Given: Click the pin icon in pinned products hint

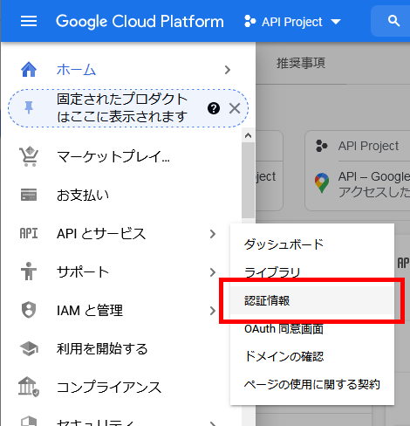Looking at the screenshot, I should tap(29, 108).
